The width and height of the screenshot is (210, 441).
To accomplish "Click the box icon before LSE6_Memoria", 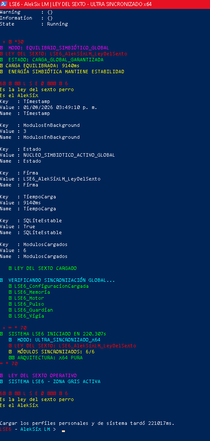I will click(10, 292).
